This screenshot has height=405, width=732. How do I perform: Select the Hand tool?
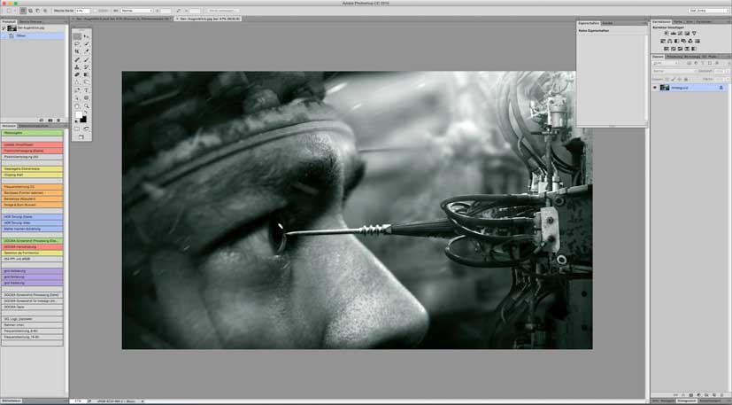pos(76,106)
